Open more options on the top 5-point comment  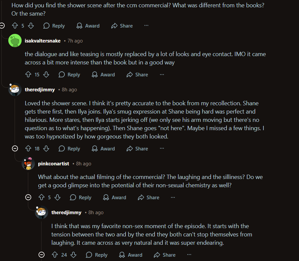click(146, 26)
